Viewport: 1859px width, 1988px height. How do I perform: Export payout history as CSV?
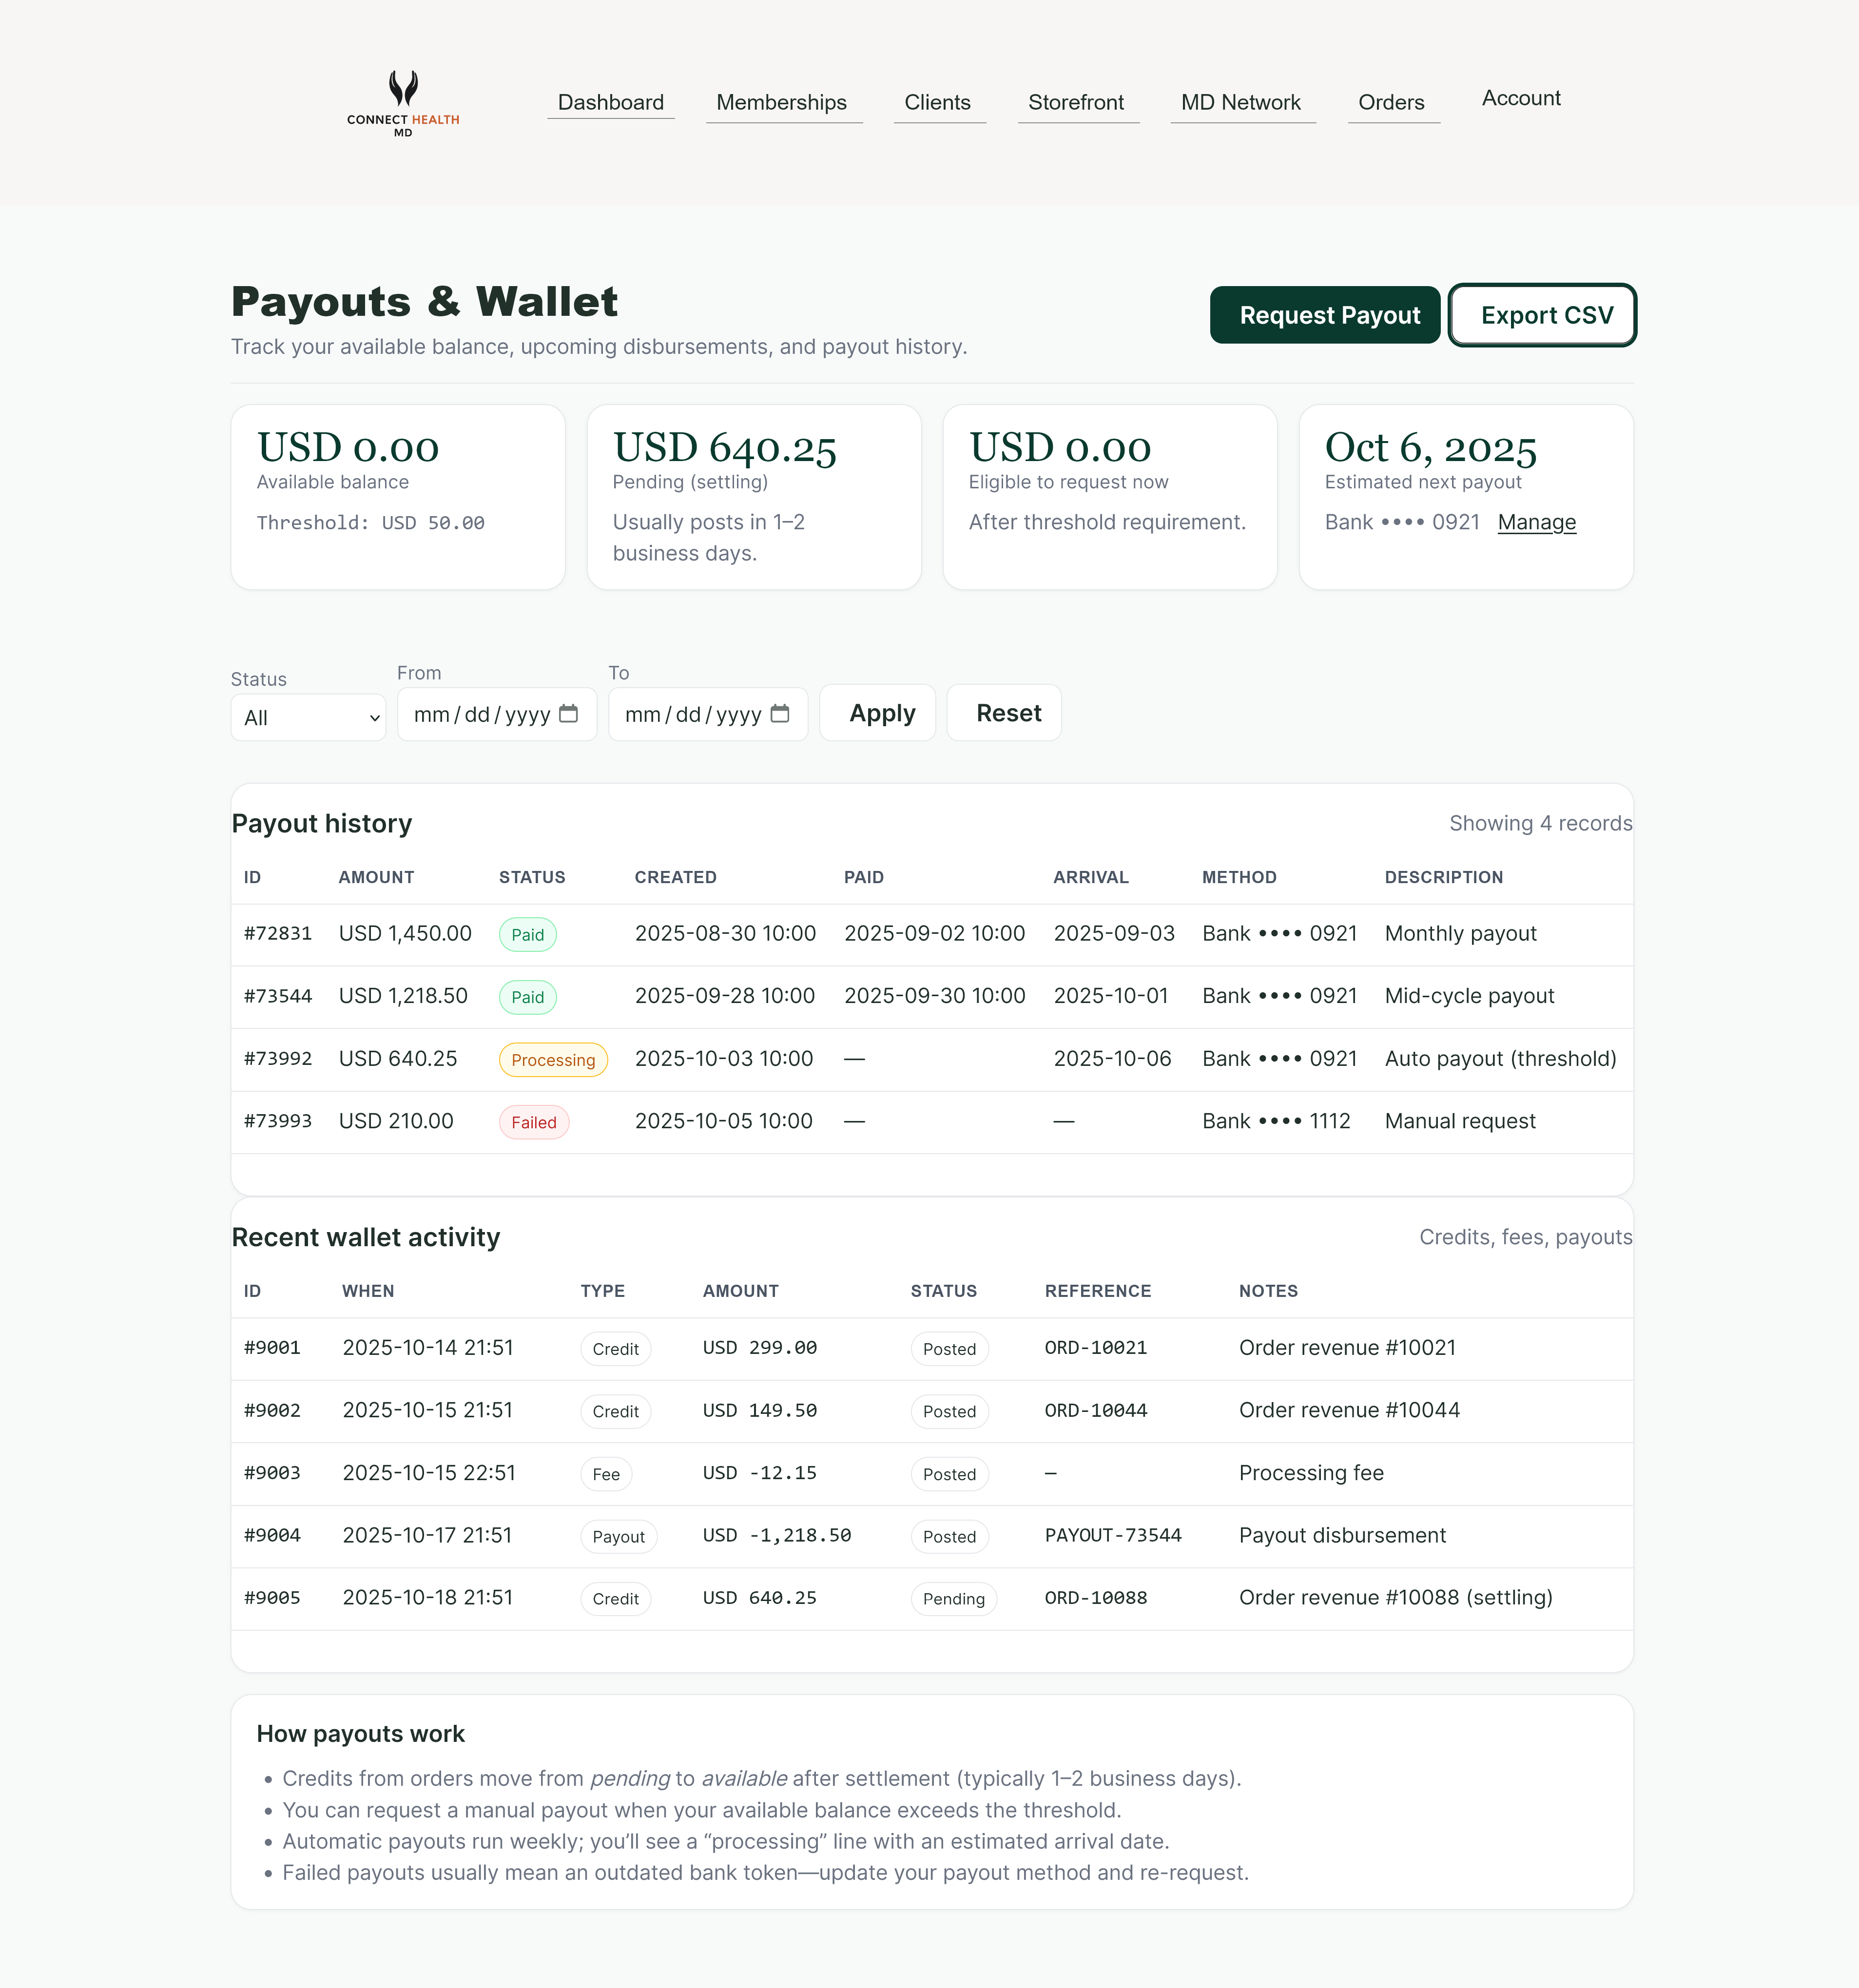[1542, 315]
